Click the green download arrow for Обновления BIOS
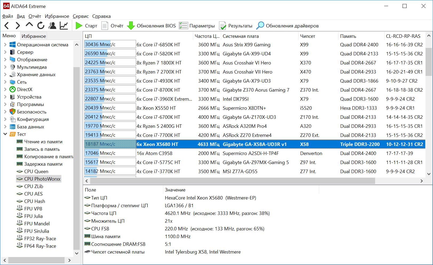This screenshot has width=433, height=265. click(x=131, y=26)
